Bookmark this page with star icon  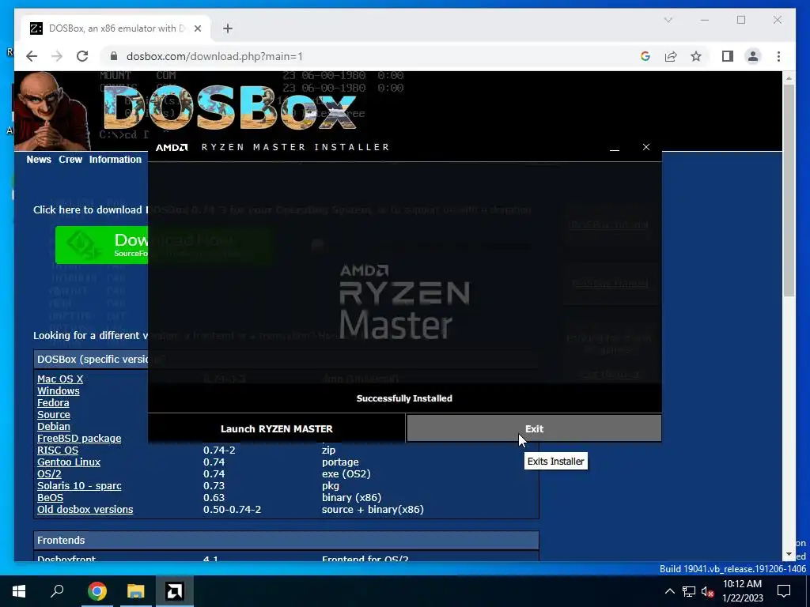pos(696,56)
